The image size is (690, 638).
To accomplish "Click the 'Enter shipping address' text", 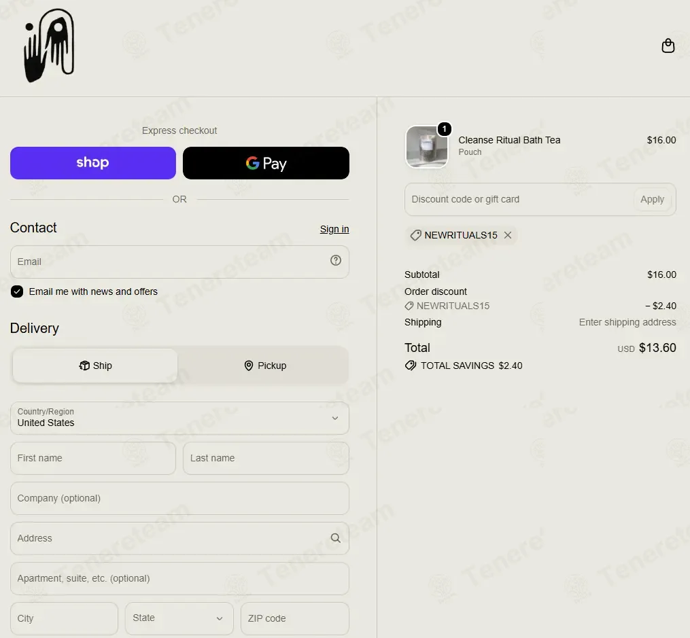I will (627, 322).
